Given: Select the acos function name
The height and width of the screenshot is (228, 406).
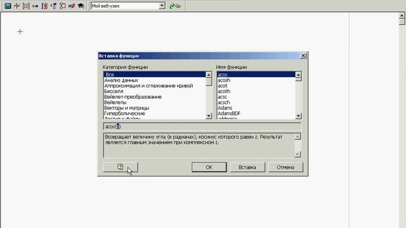Looking at the screenshot, I should click(x=256, y=75).
